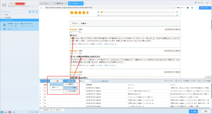Click the blue round icon in browser toolbar
Viewport: 212px width, 114px height.
point(192,8)
